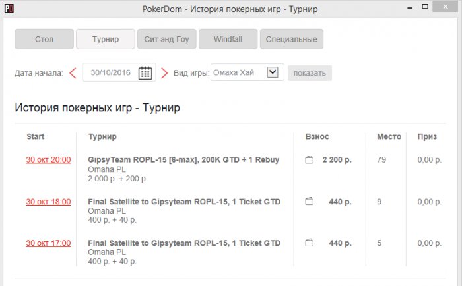462x286 pixels.
Task: Click the Взнос column header
Action: pyautogui.click(x=317, y=136)
